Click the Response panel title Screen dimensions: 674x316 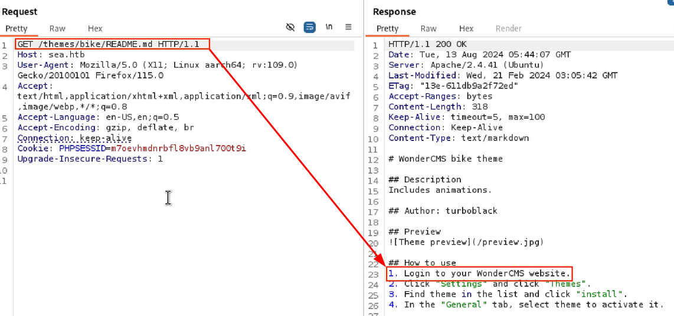coord(394,12)
